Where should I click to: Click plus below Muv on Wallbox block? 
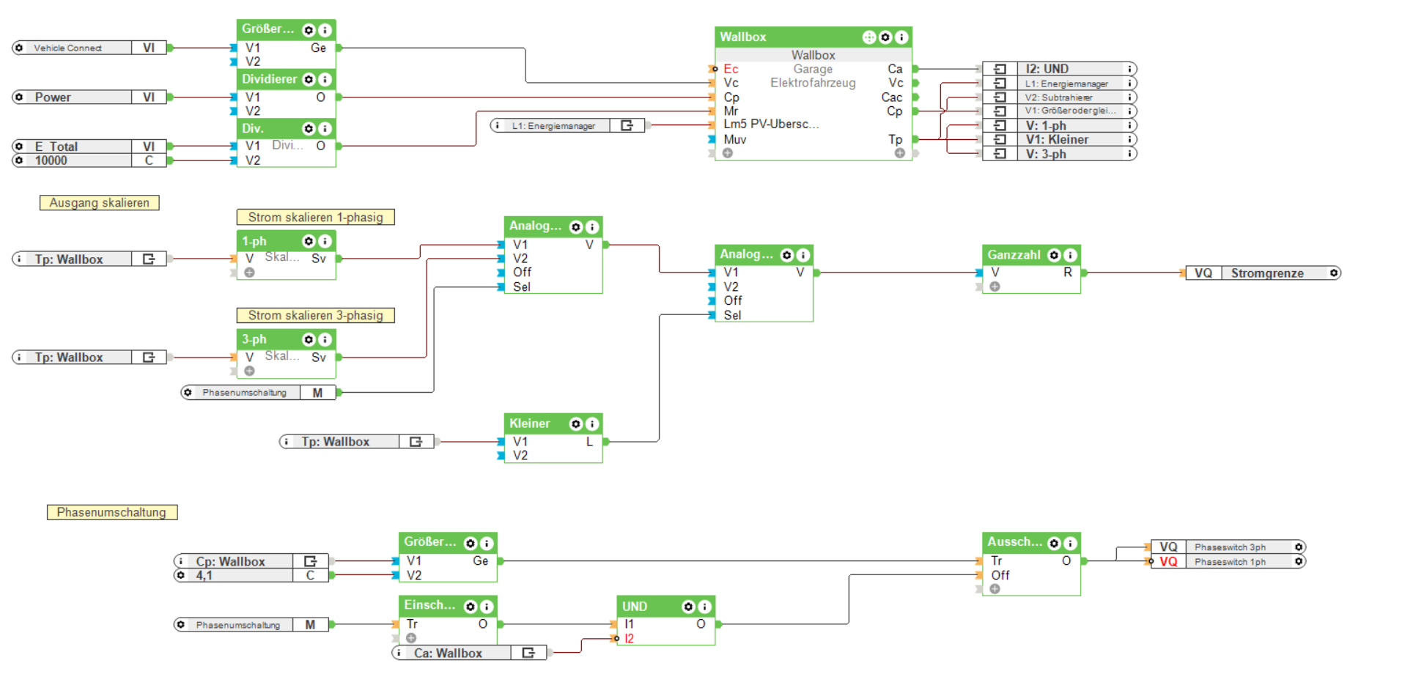(727, 153)
